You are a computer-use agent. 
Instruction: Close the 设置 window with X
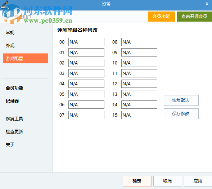click(x=207, y=4)
